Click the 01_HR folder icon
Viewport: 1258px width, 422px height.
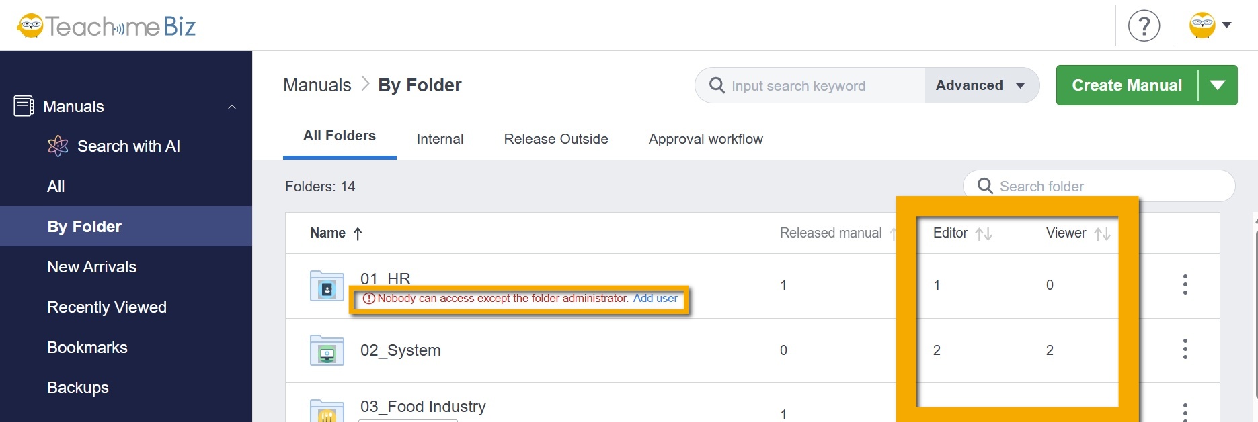[327, 286]
